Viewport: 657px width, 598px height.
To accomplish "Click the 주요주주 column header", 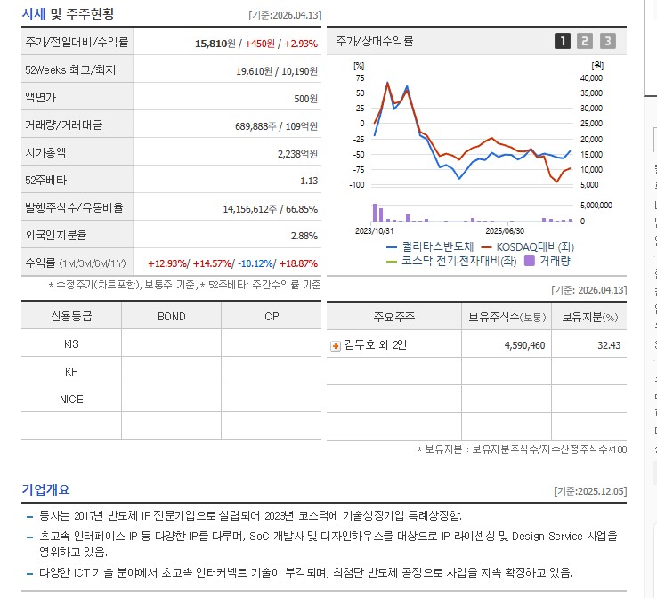I will point(393,317).
